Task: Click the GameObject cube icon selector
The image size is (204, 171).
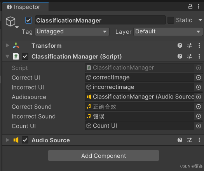Action: click(12, 22)
